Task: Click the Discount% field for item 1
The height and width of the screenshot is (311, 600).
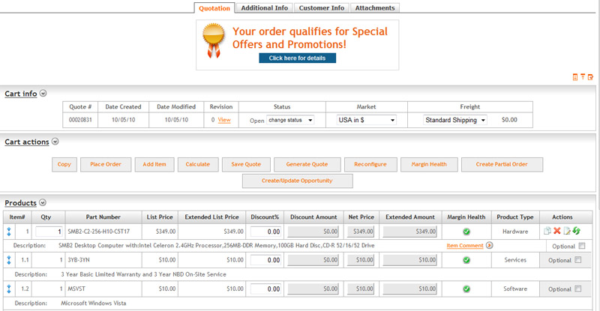Action: [266, 231]
